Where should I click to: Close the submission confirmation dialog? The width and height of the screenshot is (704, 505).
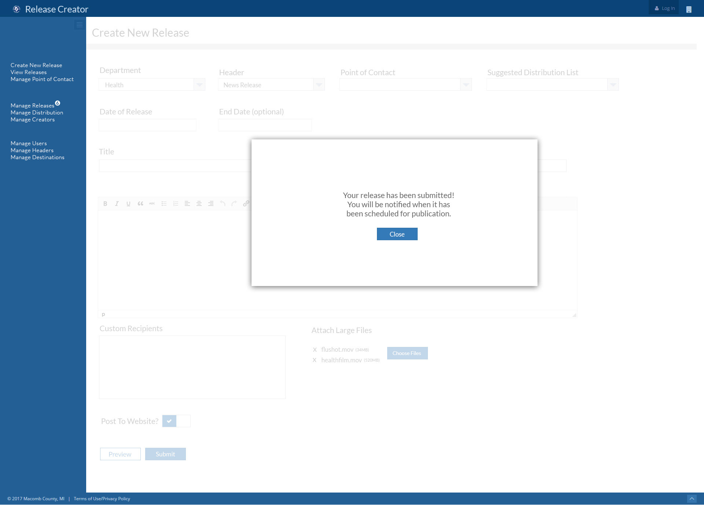click(x=397, y=234)
